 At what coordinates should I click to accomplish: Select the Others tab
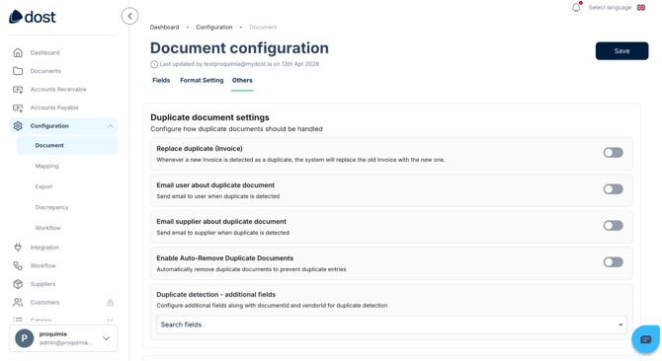pos(242,80)
